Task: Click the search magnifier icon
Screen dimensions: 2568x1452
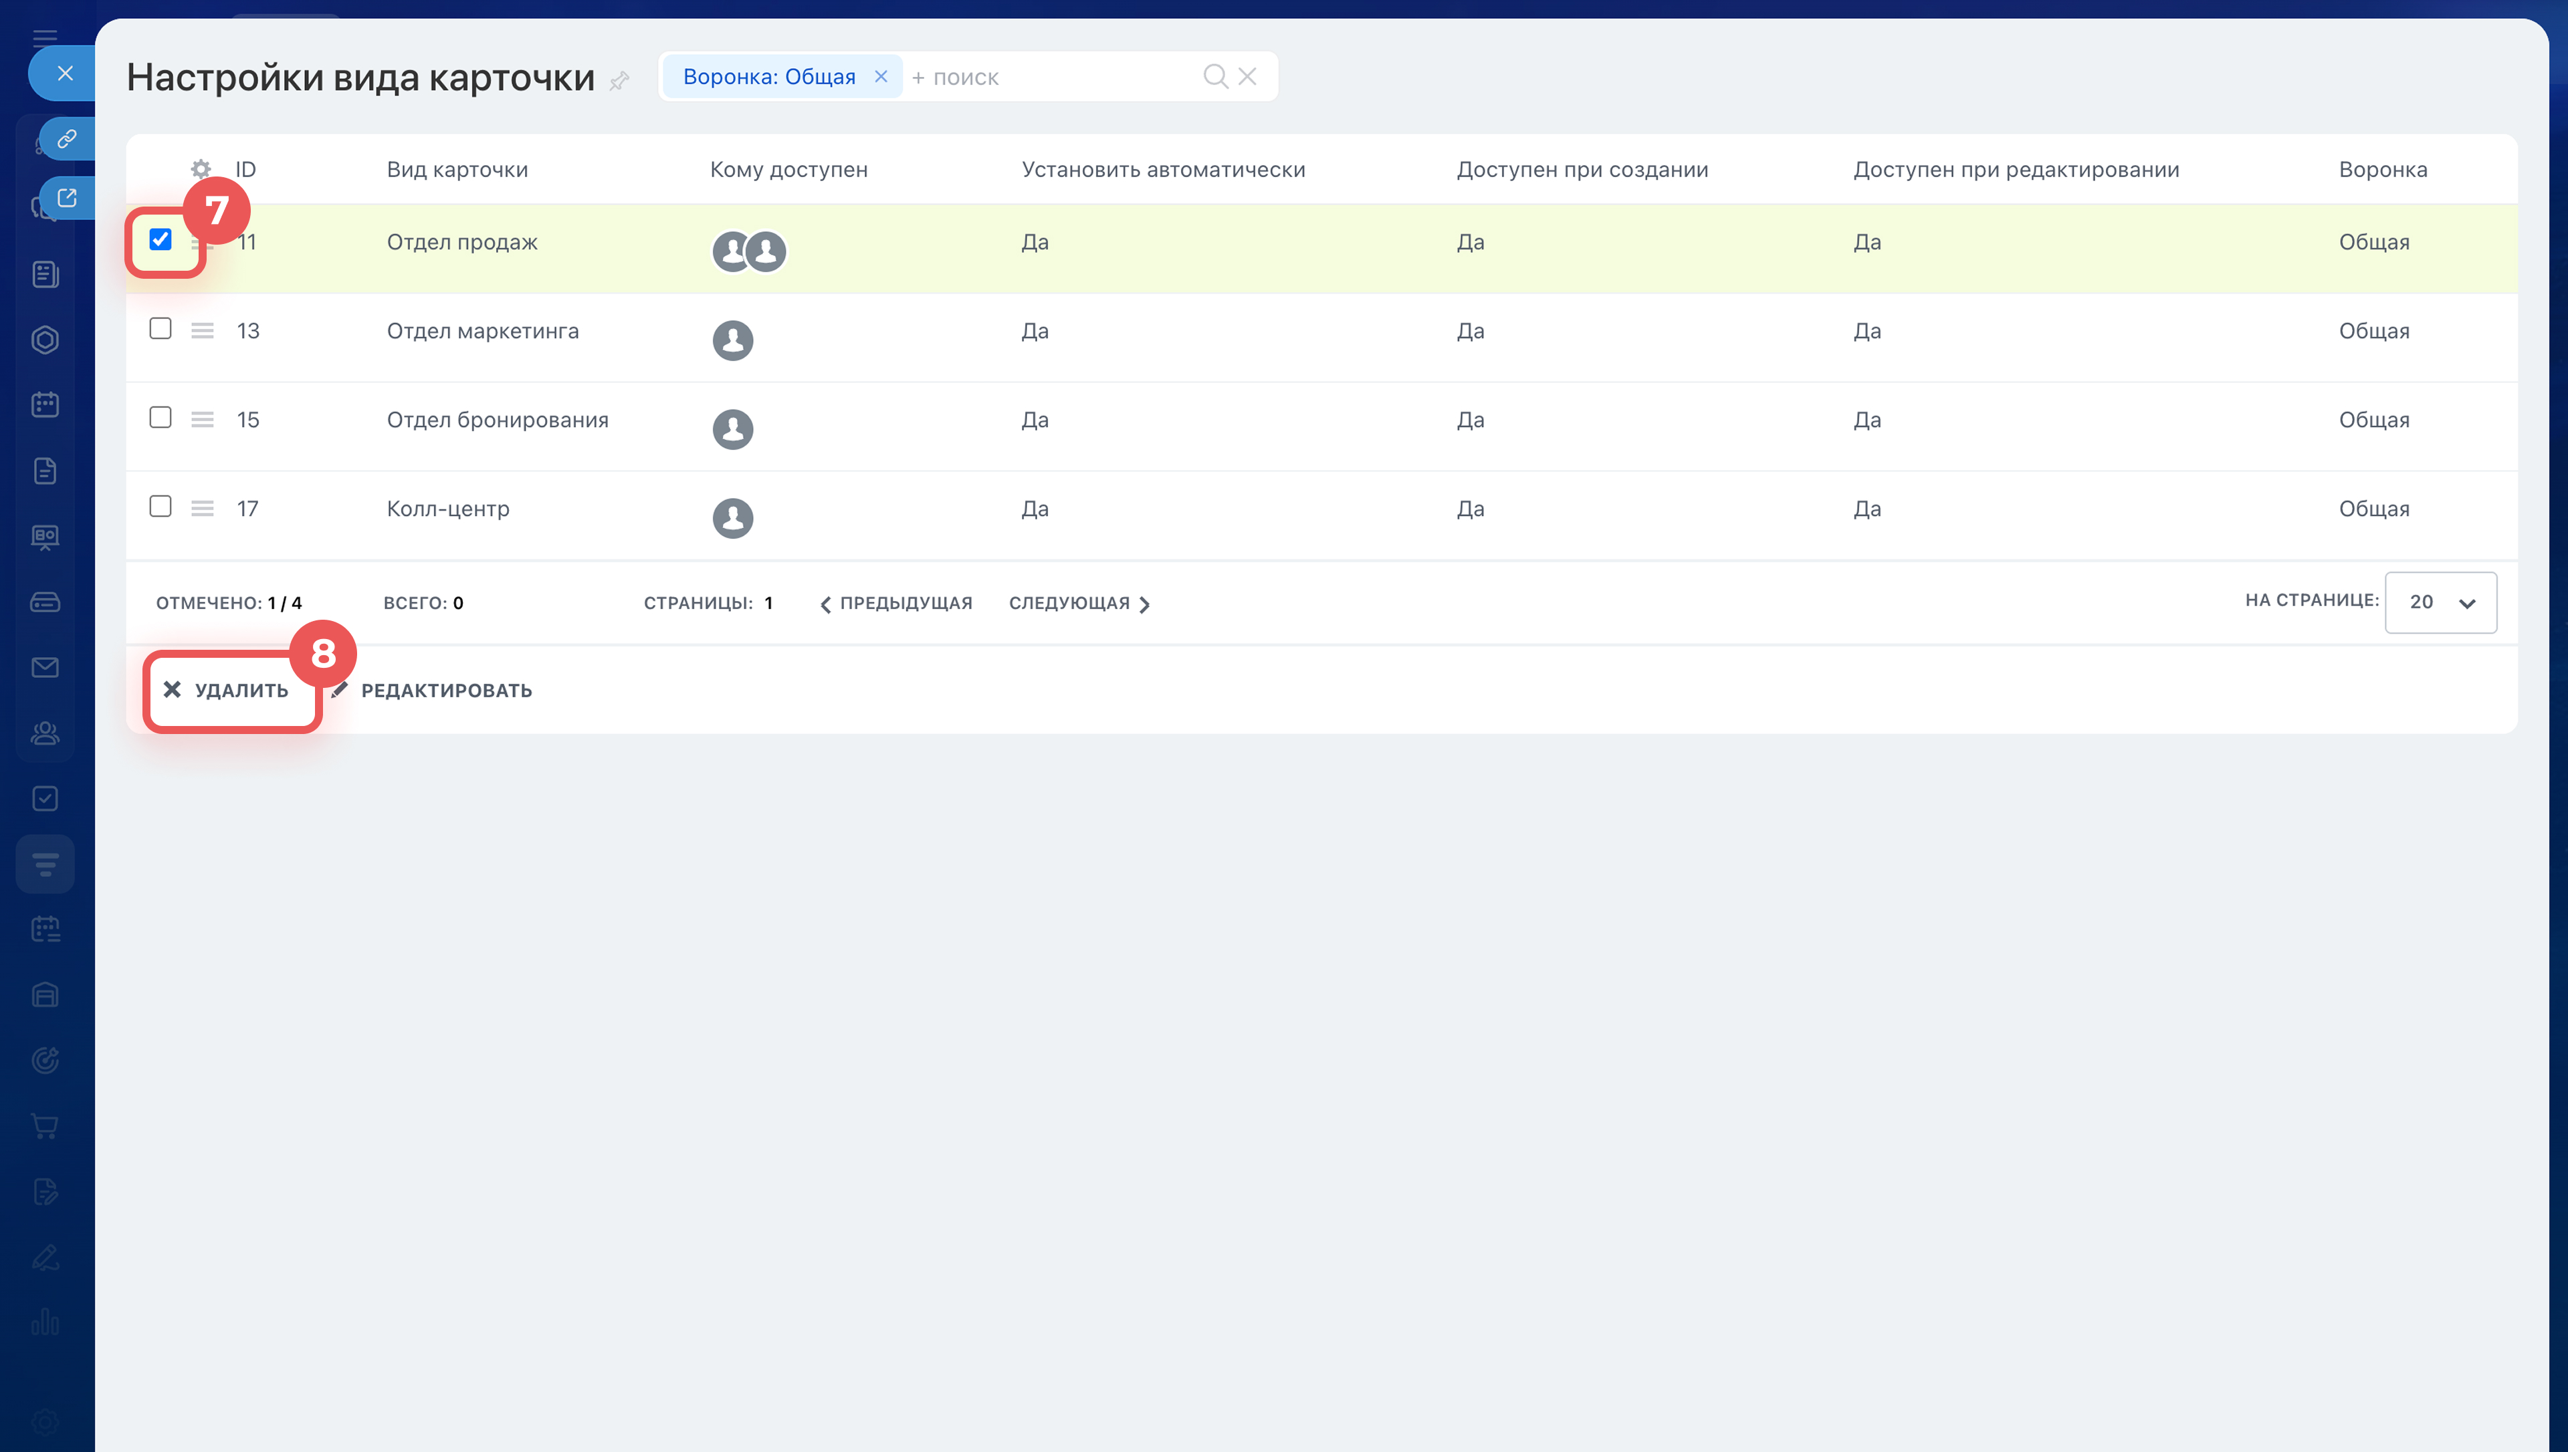Action: point(1214,76)
